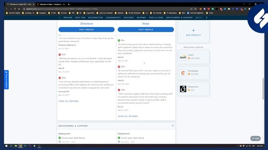The image size is (268, 150).
Task: Jump to Deployment & Support section
Action: click(179, 17)
